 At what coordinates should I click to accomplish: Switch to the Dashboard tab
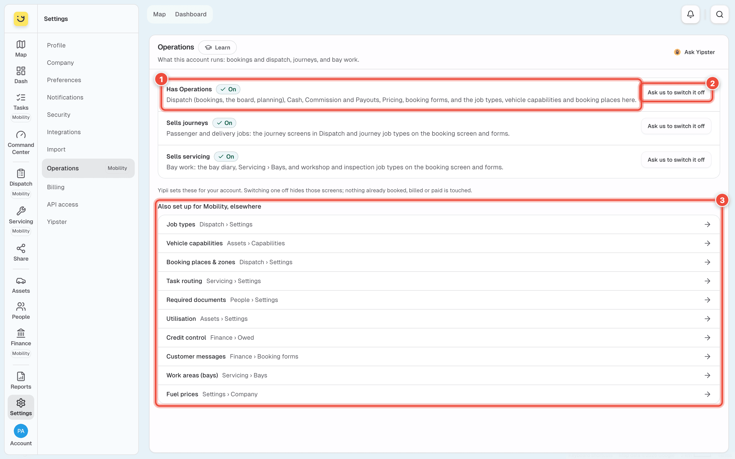click(191, 14)
